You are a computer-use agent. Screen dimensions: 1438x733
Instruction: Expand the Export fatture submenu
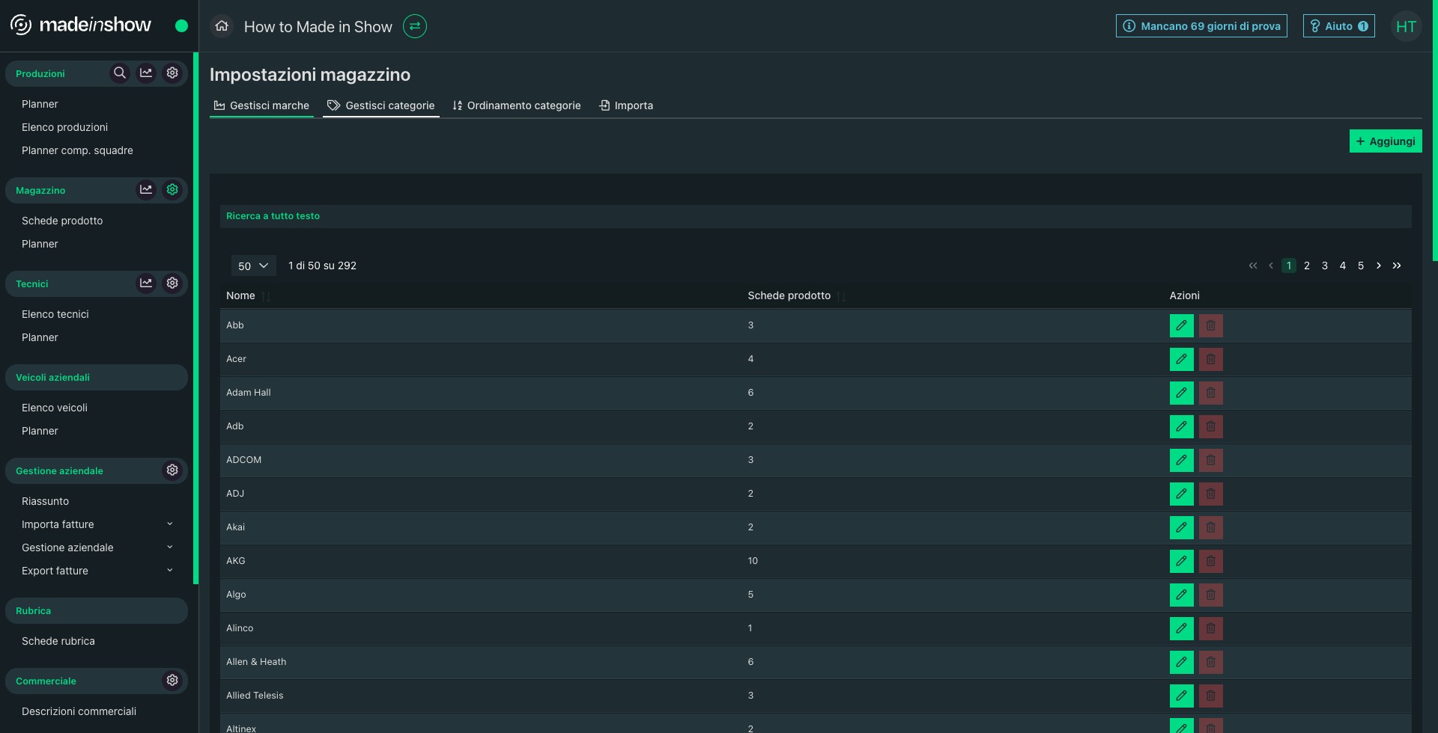[169, 571]
